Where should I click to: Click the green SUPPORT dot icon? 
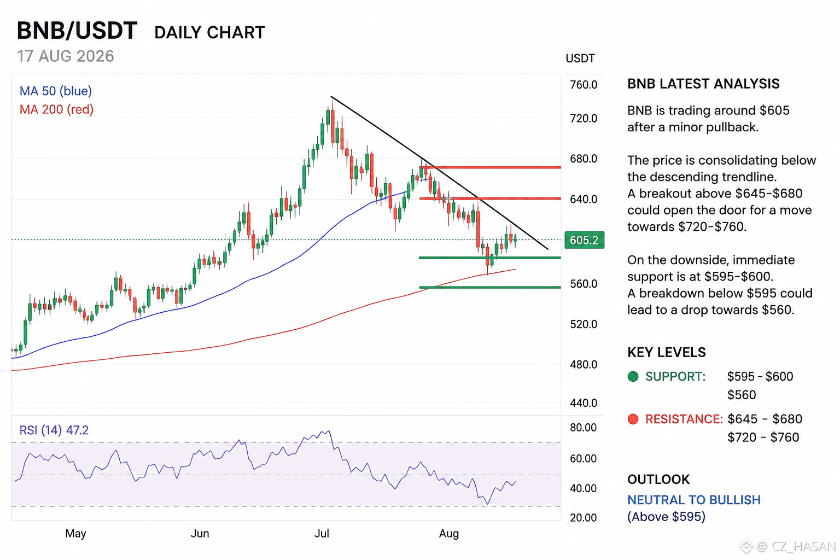point(633,376)
